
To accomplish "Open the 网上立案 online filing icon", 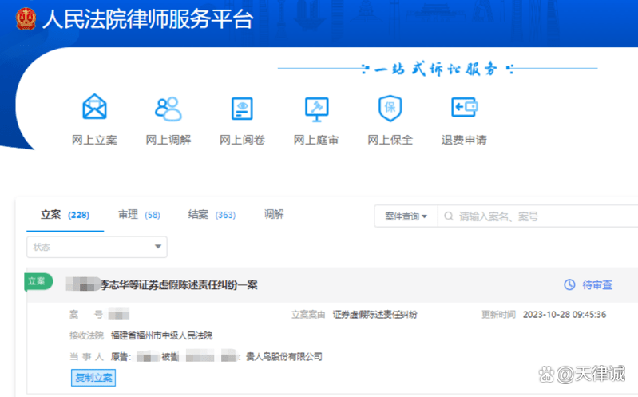I will tap(94, 108).
